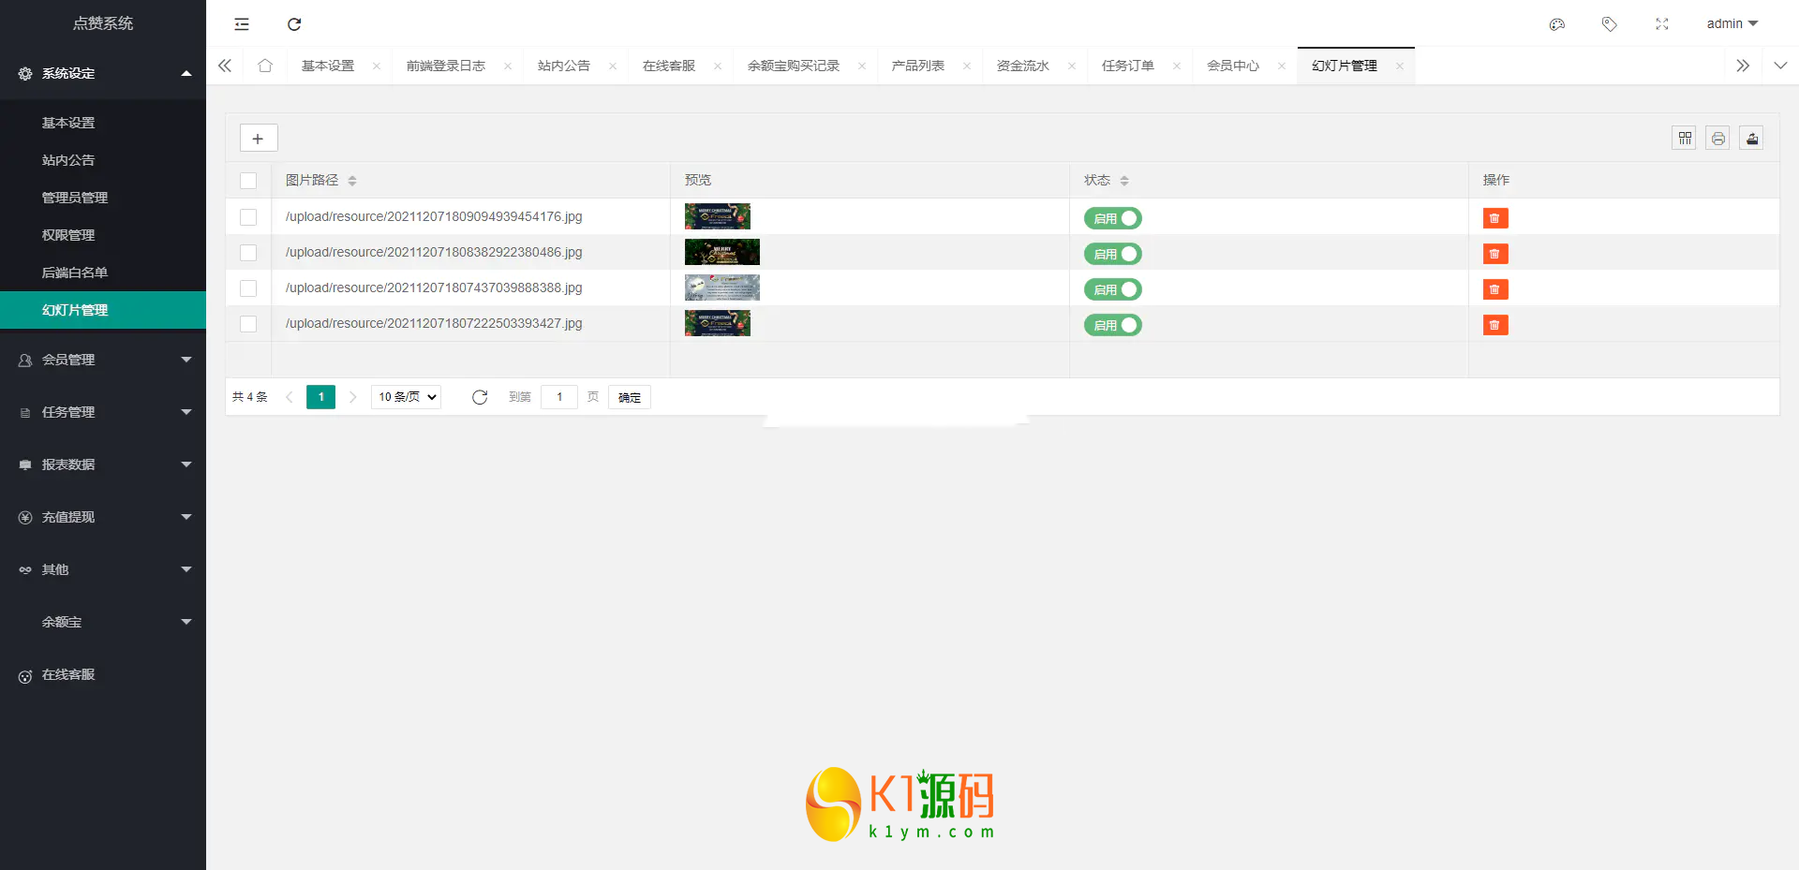Collapse the sidebar with the menu fold icon
Image resolution: width=1799 pixels, height=870 pixels.
(x=242, y=24)
